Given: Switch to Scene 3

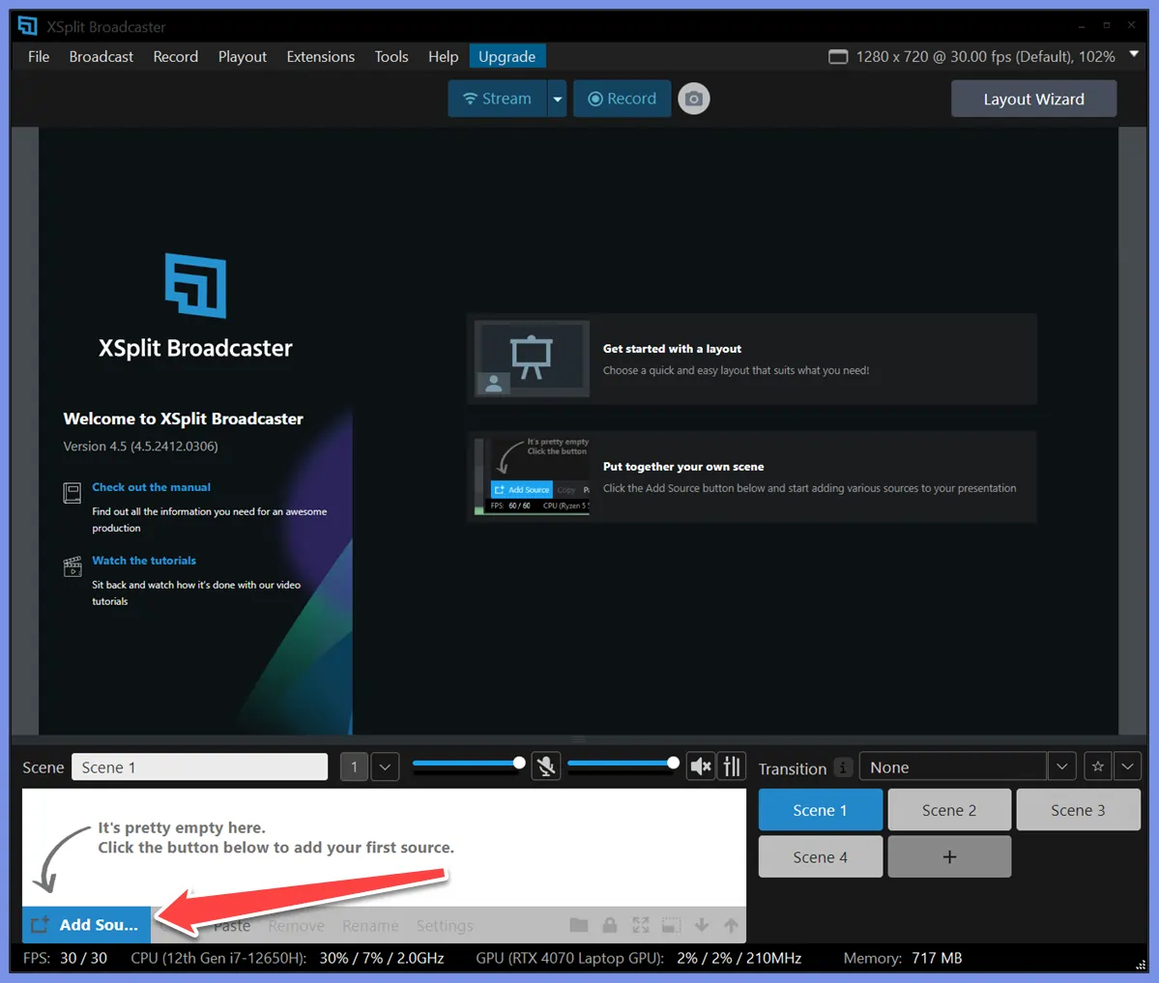Looking at the screenshot, I should 1078,809.
